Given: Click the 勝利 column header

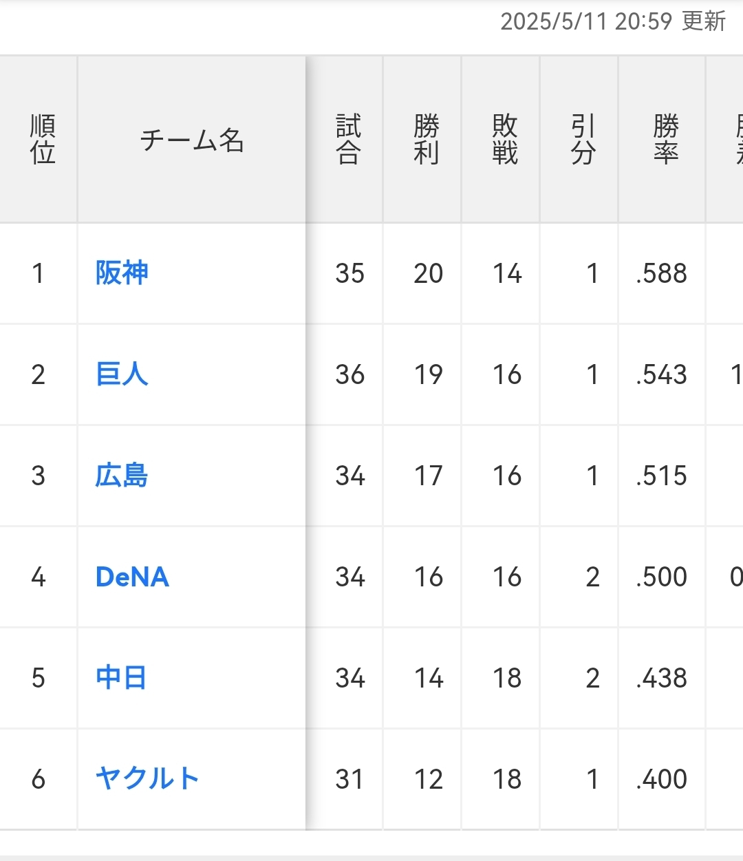Looking at the screenshot, I should [427, 140].
